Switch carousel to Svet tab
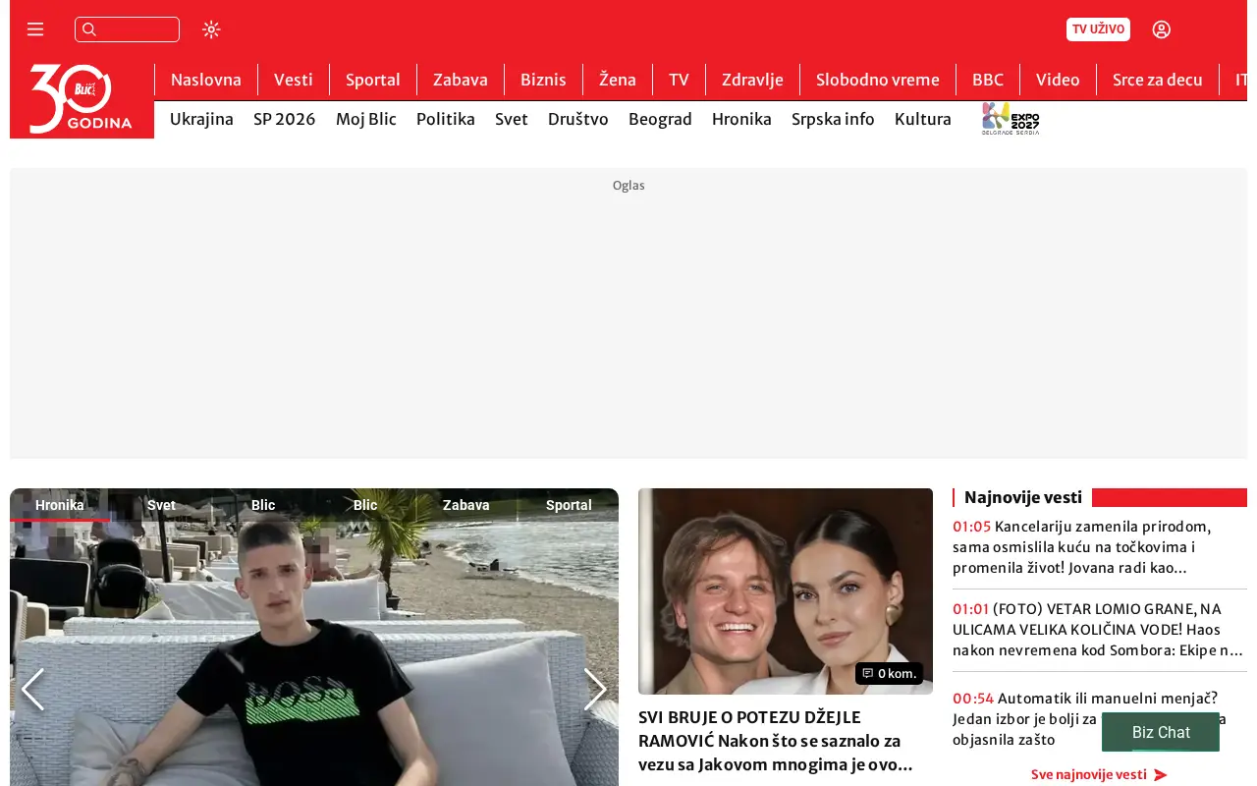Image resolution: width=1257 pixels, height=786 pixels. (161, 505)
